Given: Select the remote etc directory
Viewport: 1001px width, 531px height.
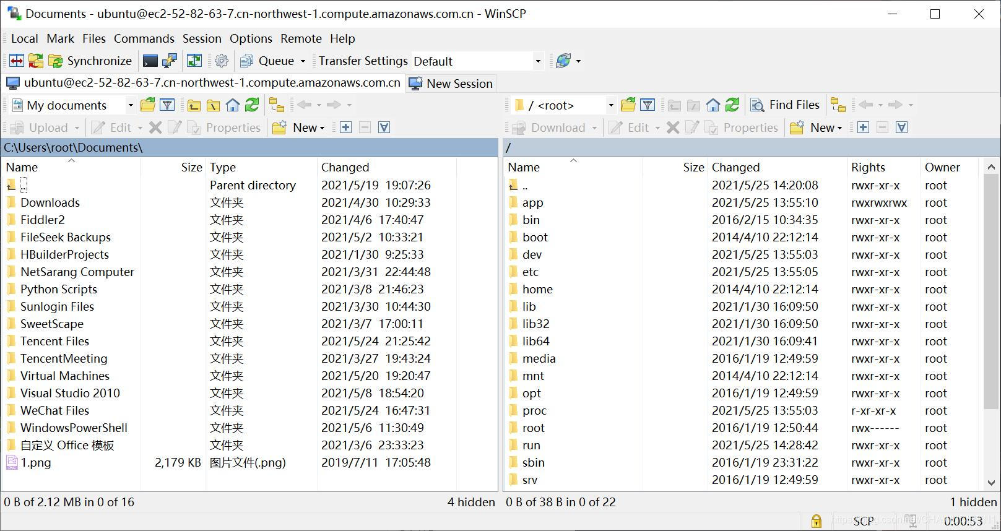Looking at the screenshot, I should 531,272.
